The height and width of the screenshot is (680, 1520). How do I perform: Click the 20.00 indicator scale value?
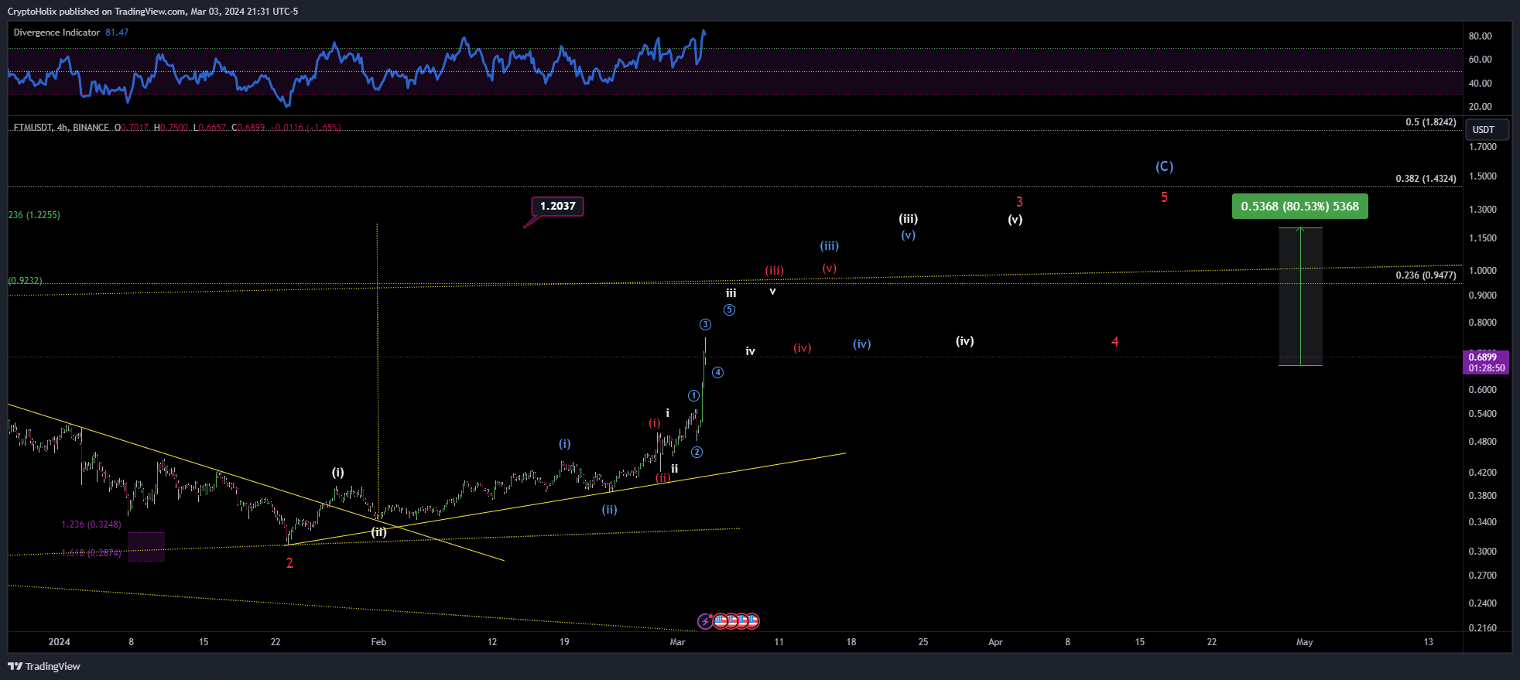click(1481, 107)
